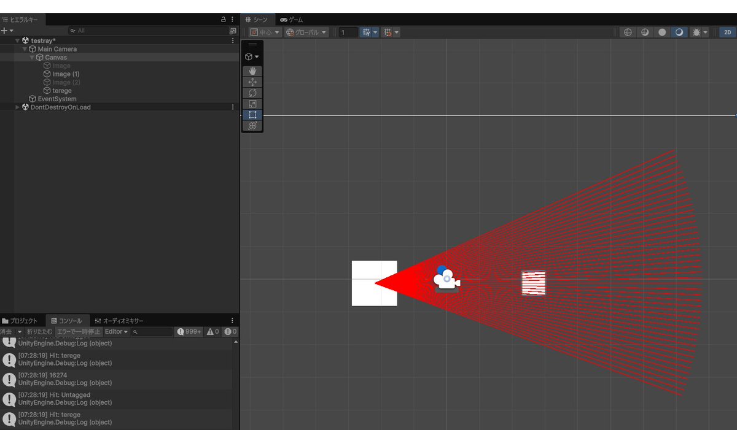Open the Editor dropdown in Console
Viewport: 737px width, 430px height.
pyautogui.click(x=116, y=332)
